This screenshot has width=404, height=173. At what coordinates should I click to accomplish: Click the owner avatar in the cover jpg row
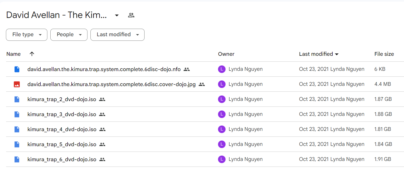222,84
